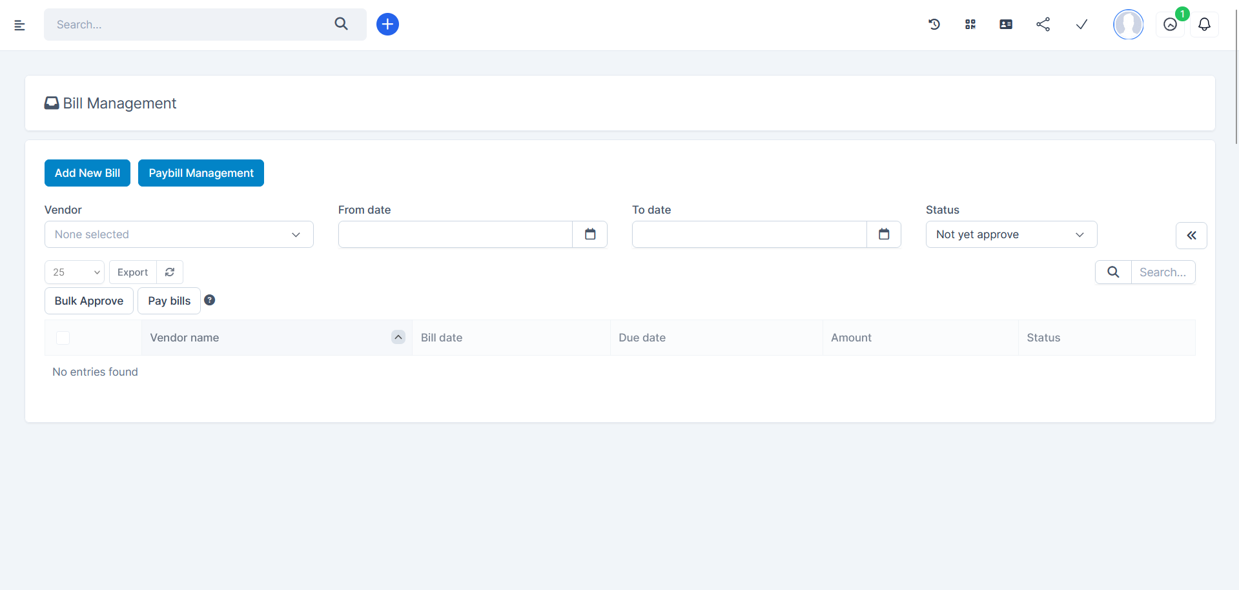Click the share icon in header

pos(1043,25)
